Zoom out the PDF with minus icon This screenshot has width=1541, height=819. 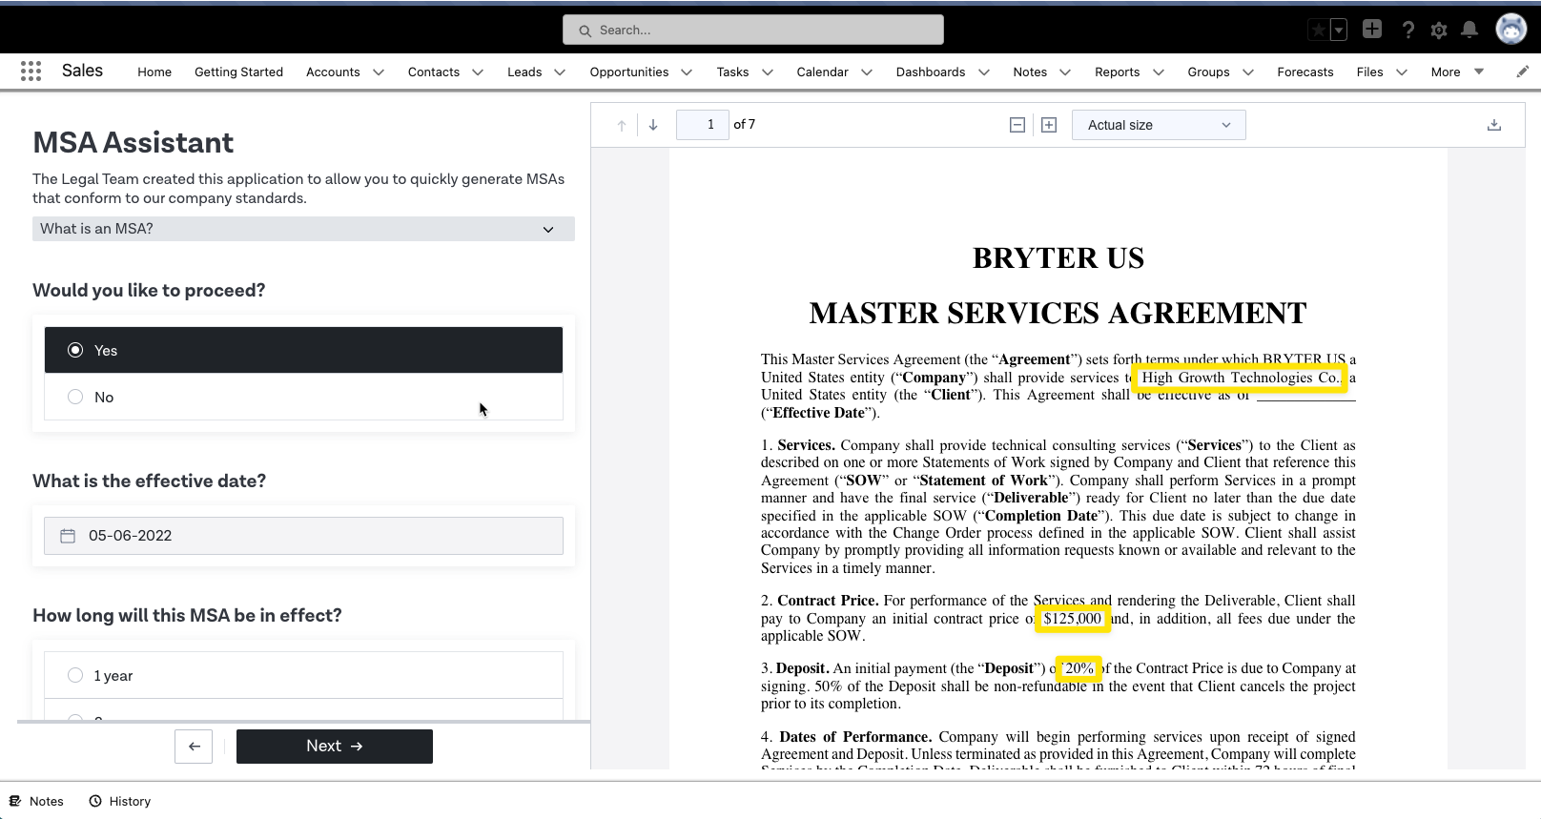point(1017,125)
